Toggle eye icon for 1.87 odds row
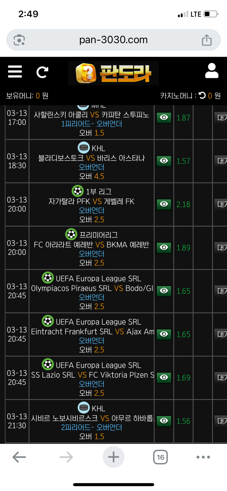 coord(164,118)
